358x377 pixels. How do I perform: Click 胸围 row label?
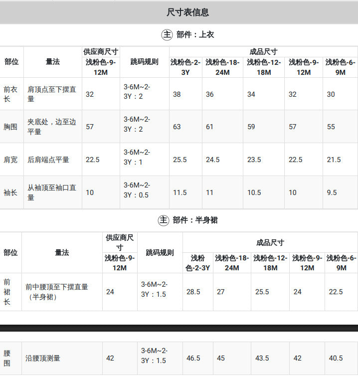pos(10,127)
